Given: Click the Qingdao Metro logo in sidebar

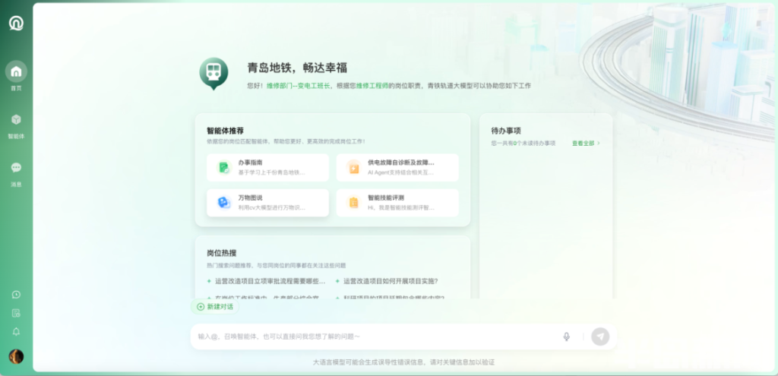Looking at the screenshot, I should coord(17,23).
